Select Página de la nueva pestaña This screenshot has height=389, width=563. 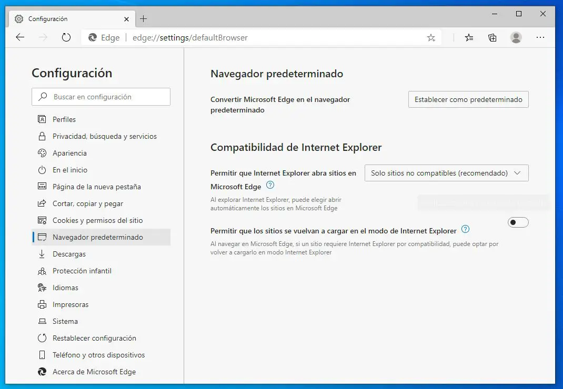(x=101, y=187)
